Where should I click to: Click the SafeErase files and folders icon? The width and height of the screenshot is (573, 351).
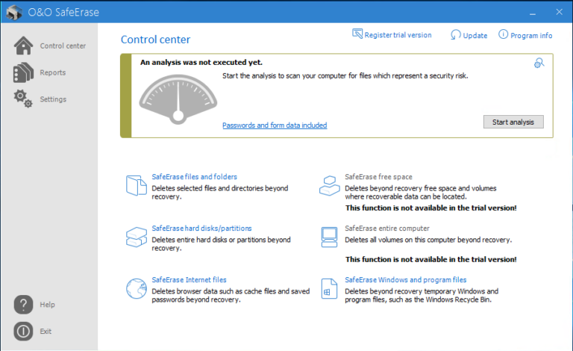[x=137, y=185]
